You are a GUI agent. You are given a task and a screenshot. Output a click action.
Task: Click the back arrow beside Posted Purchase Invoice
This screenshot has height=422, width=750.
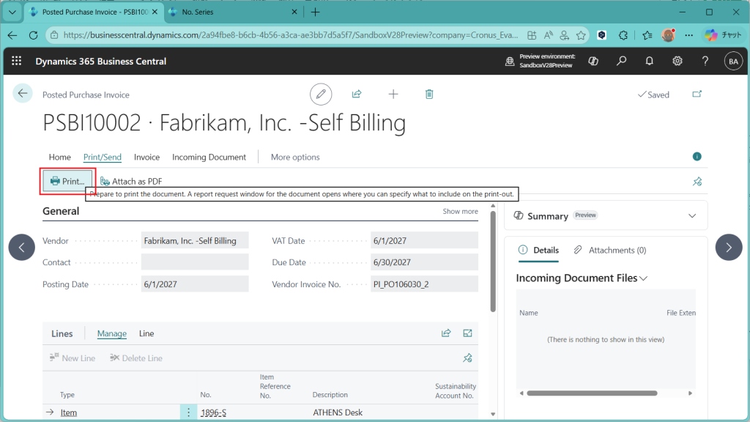(x=23, y=94)
